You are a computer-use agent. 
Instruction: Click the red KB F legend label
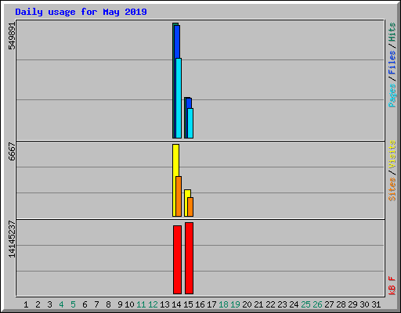[392, 286]
